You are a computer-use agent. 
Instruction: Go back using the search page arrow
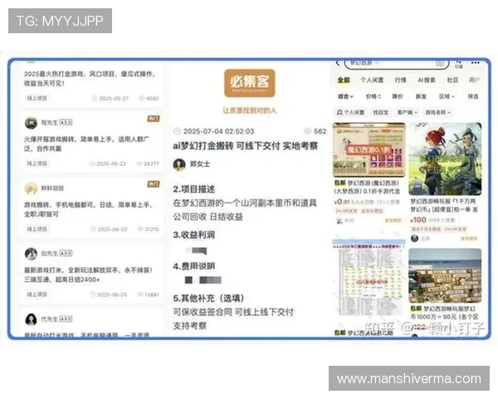[338, 63]
